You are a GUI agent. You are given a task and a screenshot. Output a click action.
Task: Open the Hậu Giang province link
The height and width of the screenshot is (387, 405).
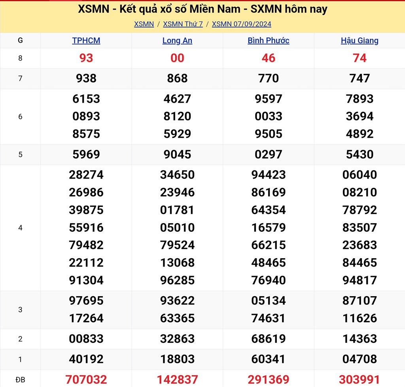point(360,41)
